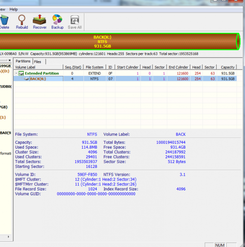Viewport: 245px width, 247px height.
Task: Click the Volume GUID zero value
Action: (x=96, y=194)
